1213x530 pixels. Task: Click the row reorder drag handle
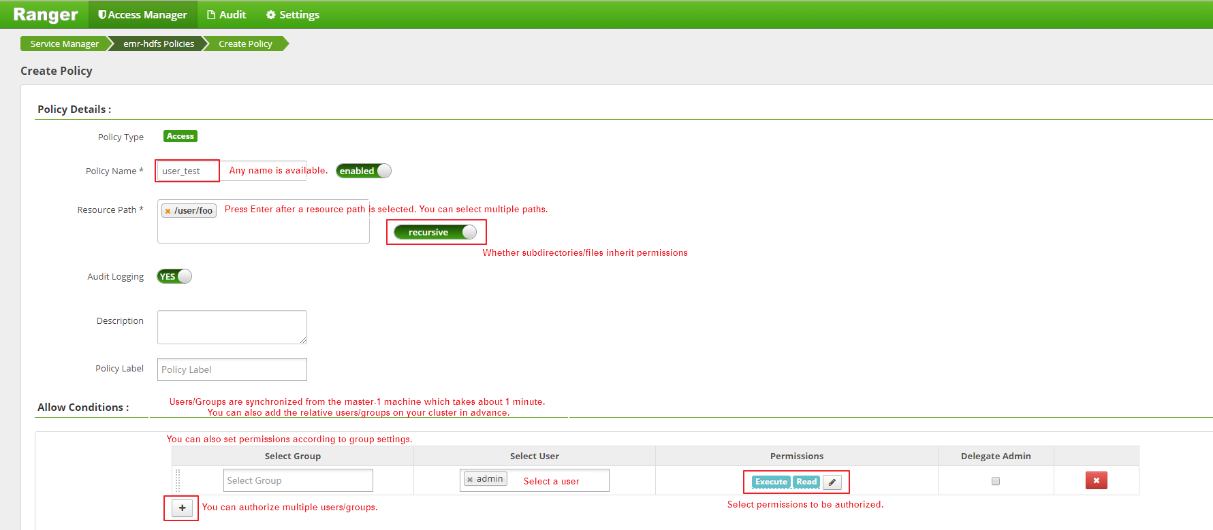pyautogui.click(x=178, y=480)
